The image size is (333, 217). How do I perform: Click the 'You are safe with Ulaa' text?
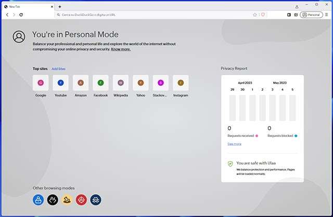click(256, 163)
